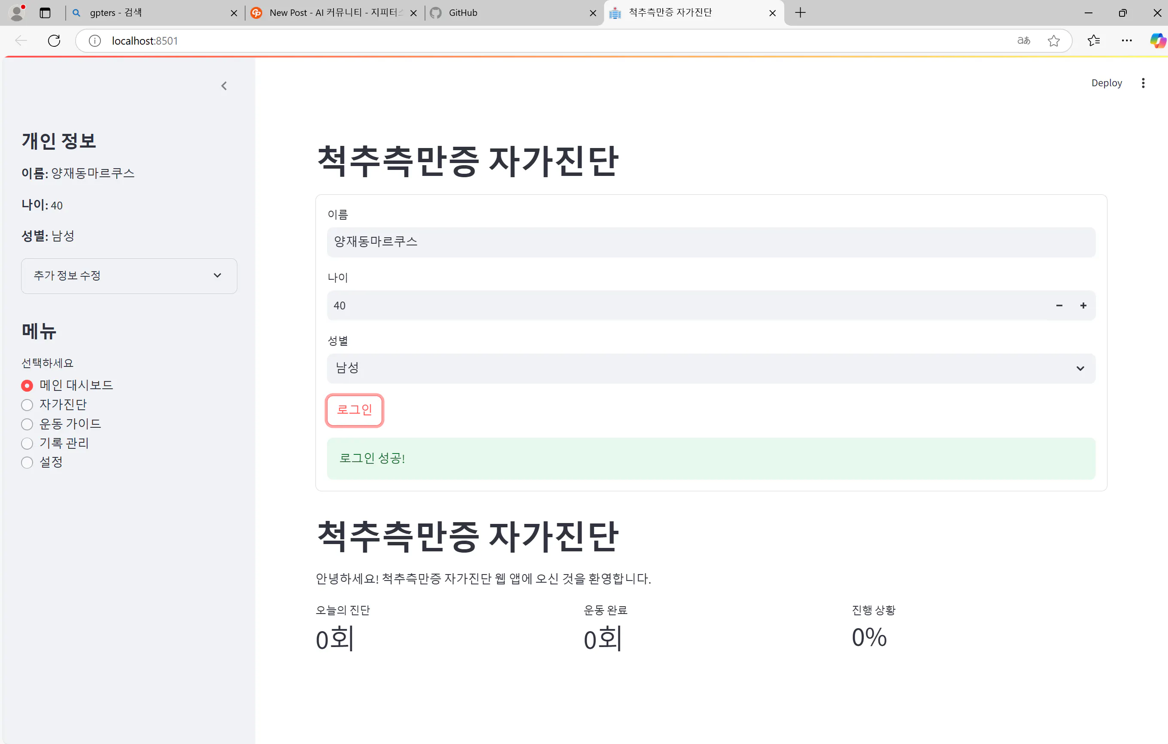Open the site information icon in address bar

click(94, 41)
